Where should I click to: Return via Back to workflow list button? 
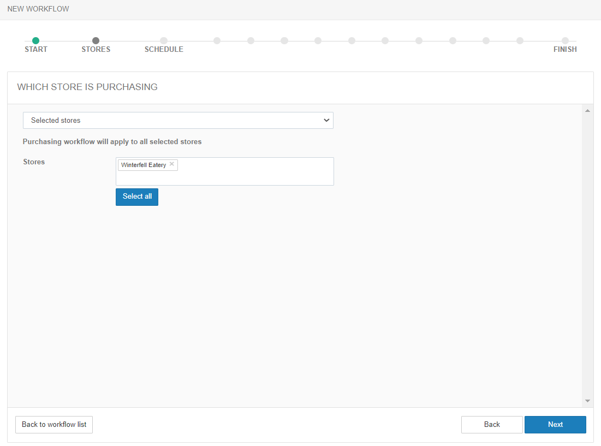[x=54, y=424]
